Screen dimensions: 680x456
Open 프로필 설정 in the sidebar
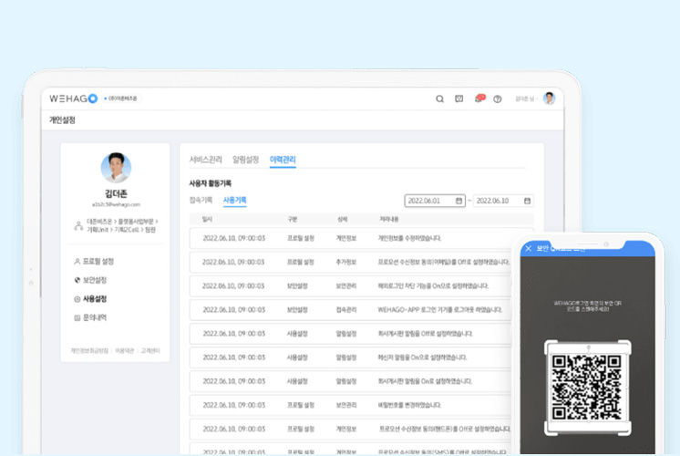[98, 261]
